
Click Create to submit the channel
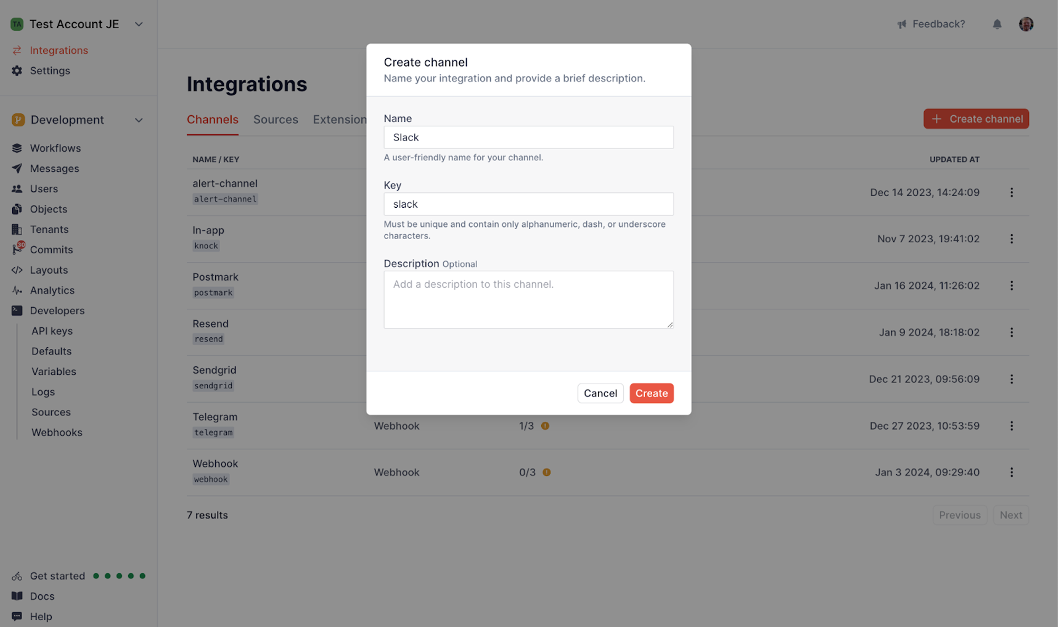651,393
